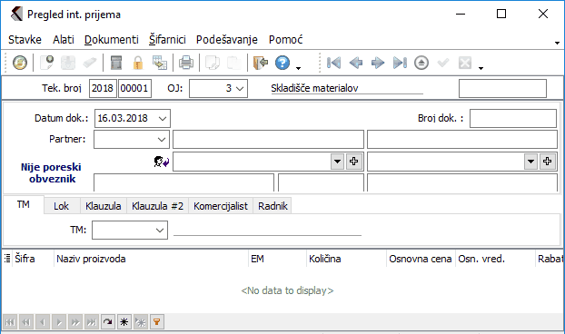
Task: Click grid navigator next-page double arrow
Action: 75,322
